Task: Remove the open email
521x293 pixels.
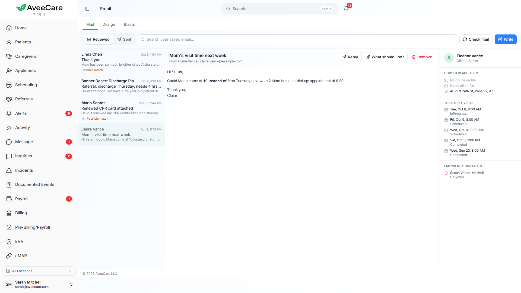Action: tap(422, 57)
